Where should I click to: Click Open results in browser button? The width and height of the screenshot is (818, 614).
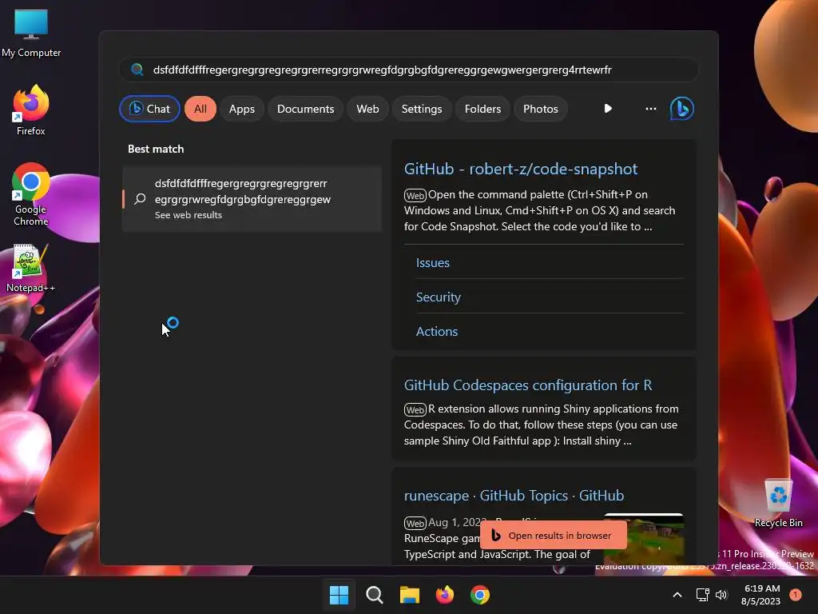coord(553,535)
